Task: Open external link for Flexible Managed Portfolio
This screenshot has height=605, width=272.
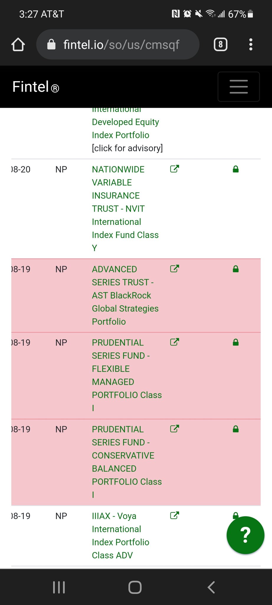Action: (174, 342)
